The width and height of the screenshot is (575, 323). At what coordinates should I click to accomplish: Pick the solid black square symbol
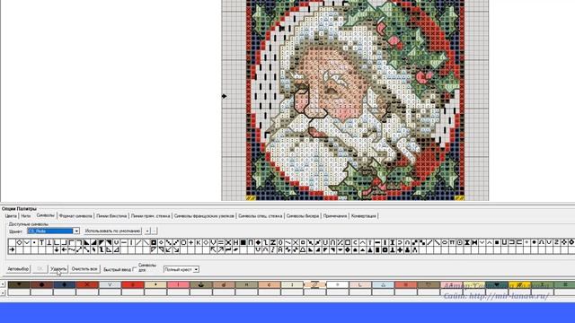tap(243, 242)
